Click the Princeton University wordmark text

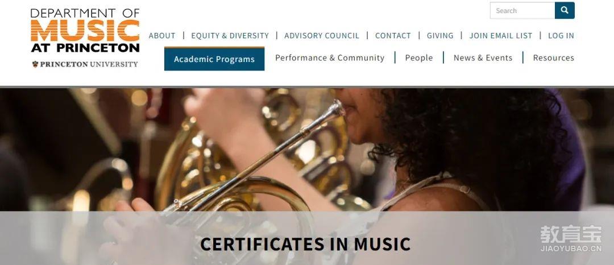[89, 64]
